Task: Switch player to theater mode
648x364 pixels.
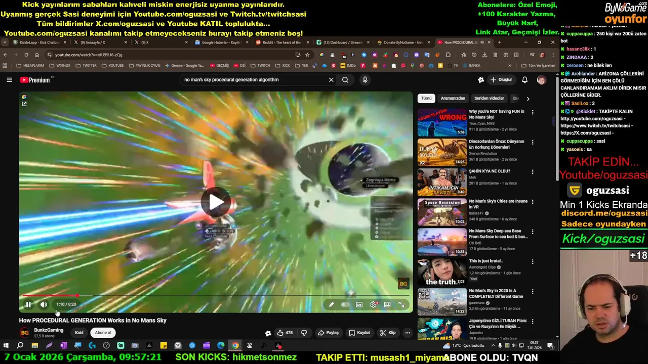Action: click(387, 304)
